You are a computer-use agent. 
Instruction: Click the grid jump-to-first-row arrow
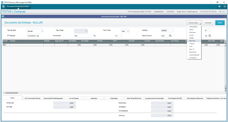pyautogui.click(x=226, y=41)
